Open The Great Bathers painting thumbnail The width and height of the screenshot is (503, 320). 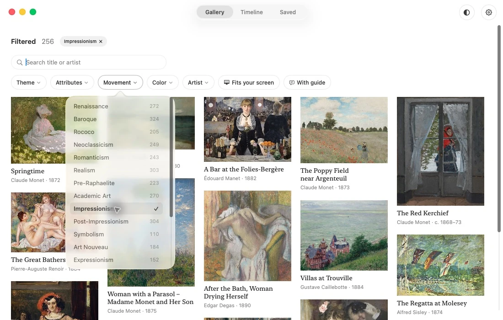click(x=38, y=222)
